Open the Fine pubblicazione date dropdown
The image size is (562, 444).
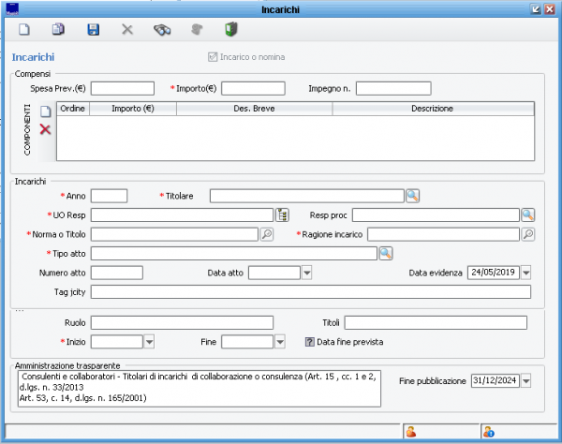tap(525, 381)
